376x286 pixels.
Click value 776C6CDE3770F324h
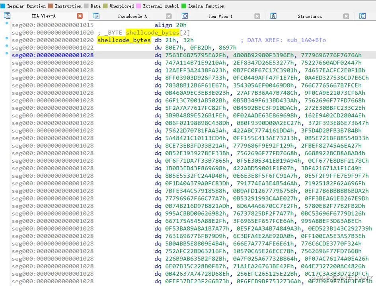(x=331, y=244)
